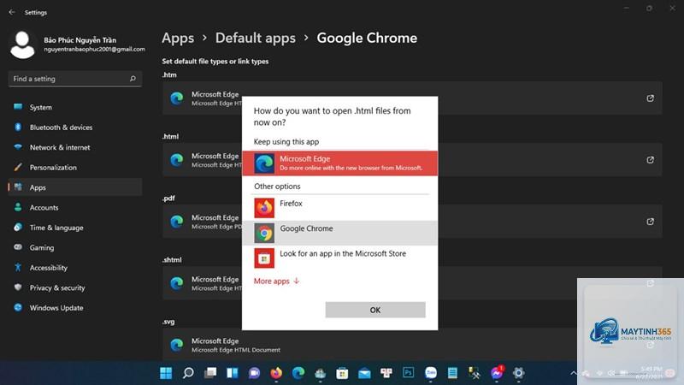Go back with the Settings arrow
Screen dimensions: 684x385
[12, 12]
